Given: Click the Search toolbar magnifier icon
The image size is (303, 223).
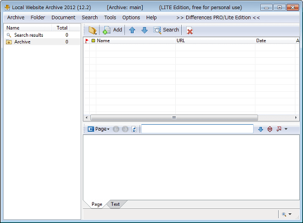Looking at the screenshot, I should 157,30.
